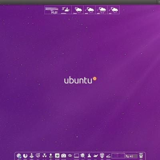Open the person silhouette chat icon
This screenshot has height=160, width=160.
click(51, 156)
